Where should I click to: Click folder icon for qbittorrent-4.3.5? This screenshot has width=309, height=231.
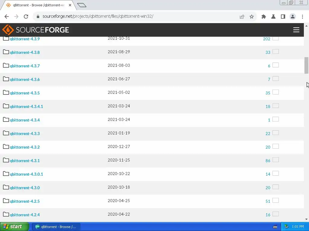pos(6,93)
